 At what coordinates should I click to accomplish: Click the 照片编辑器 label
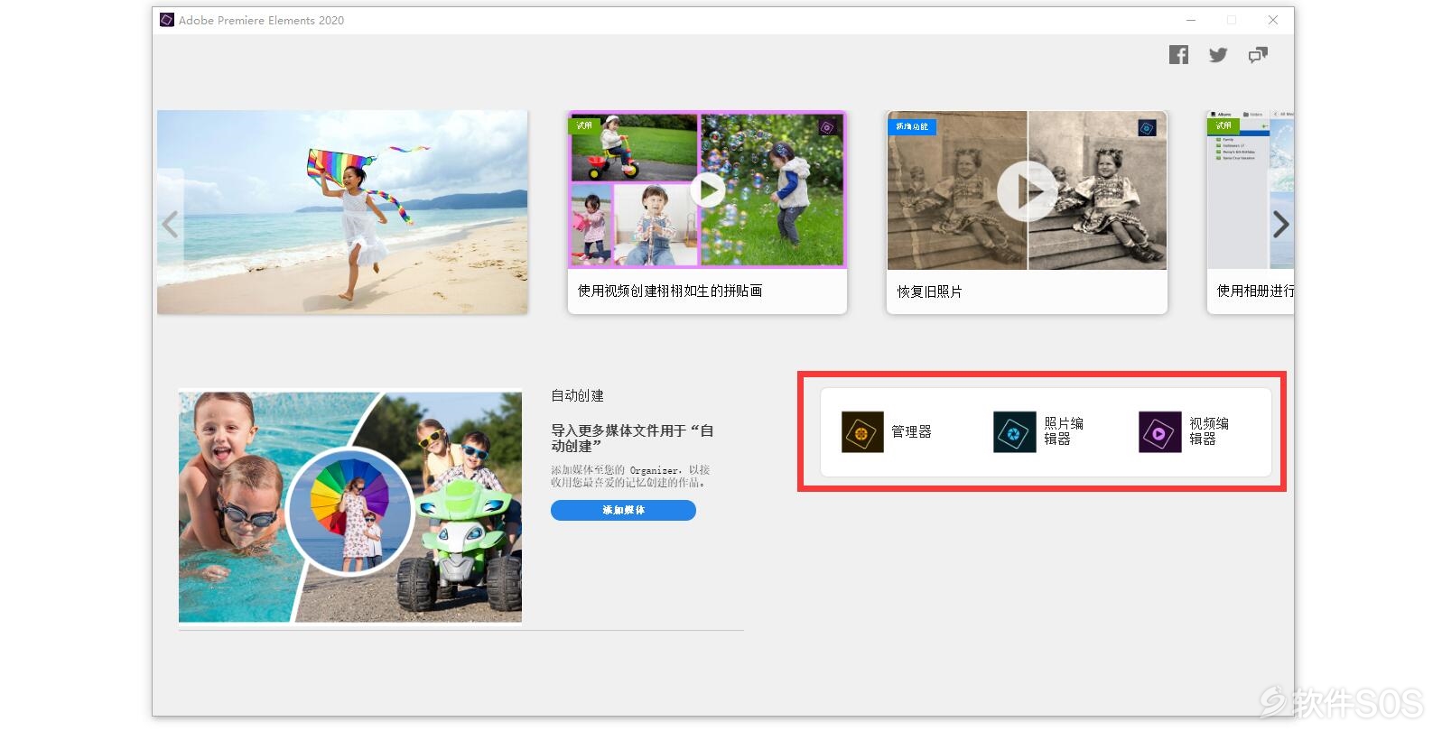click(x=1064, y=431)
